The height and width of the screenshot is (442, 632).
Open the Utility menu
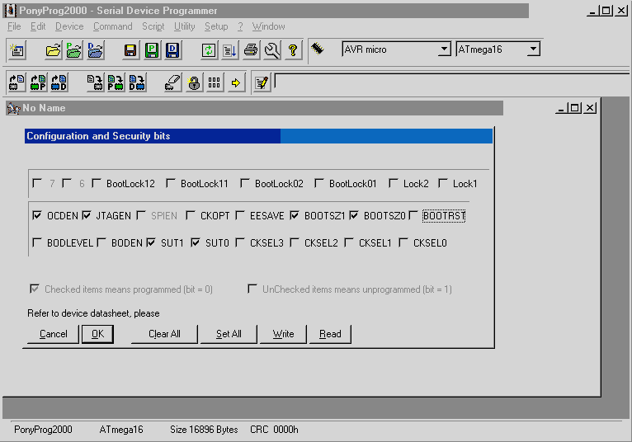point(185,26)
